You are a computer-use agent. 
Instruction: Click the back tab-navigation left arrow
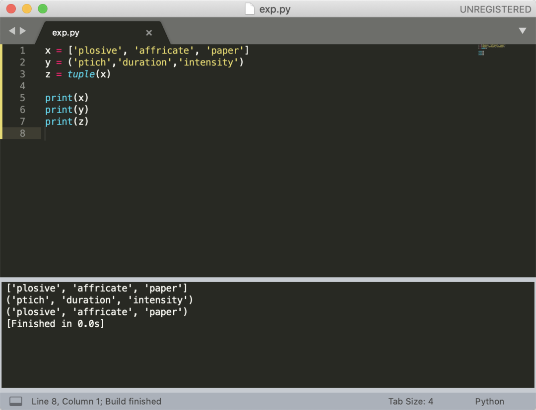12,31
